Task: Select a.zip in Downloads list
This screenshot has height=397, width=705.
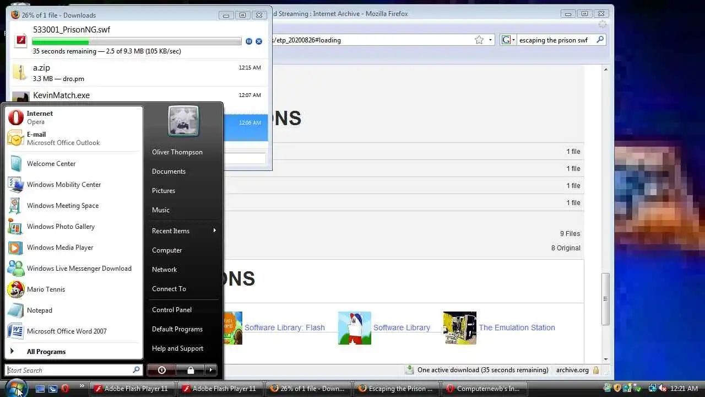Action: (x=138, y=73)
